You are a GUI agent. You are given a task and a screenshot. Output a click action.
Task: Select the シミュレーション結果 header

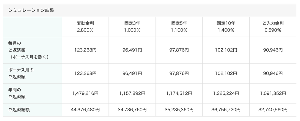(31, 11)
